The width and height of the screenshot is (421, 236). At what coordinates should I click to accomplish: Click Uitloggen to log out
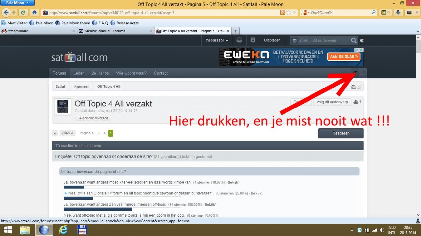click(272, 40)
